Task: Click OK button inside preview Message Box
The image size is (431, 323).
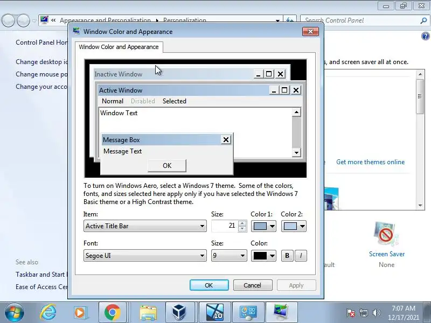Action: pyautogui.click(x=167, y=166)
